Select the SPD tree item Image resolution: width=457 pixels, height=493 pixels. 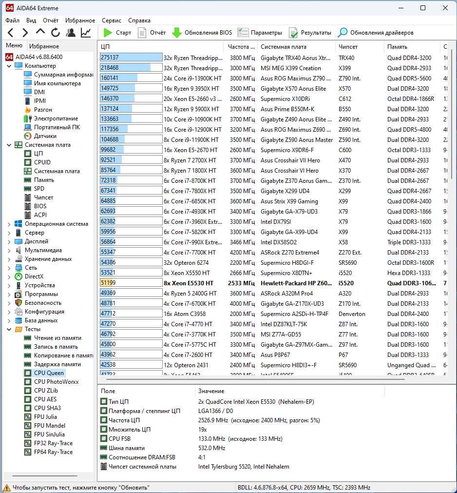34,189
